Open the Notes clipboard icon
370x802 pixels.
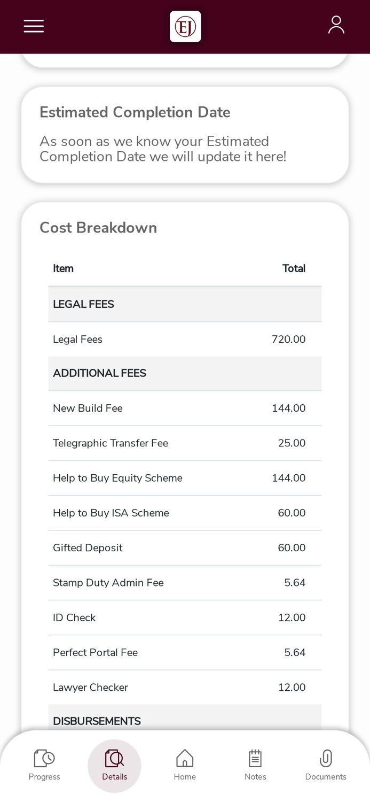(x=255, y=758)
